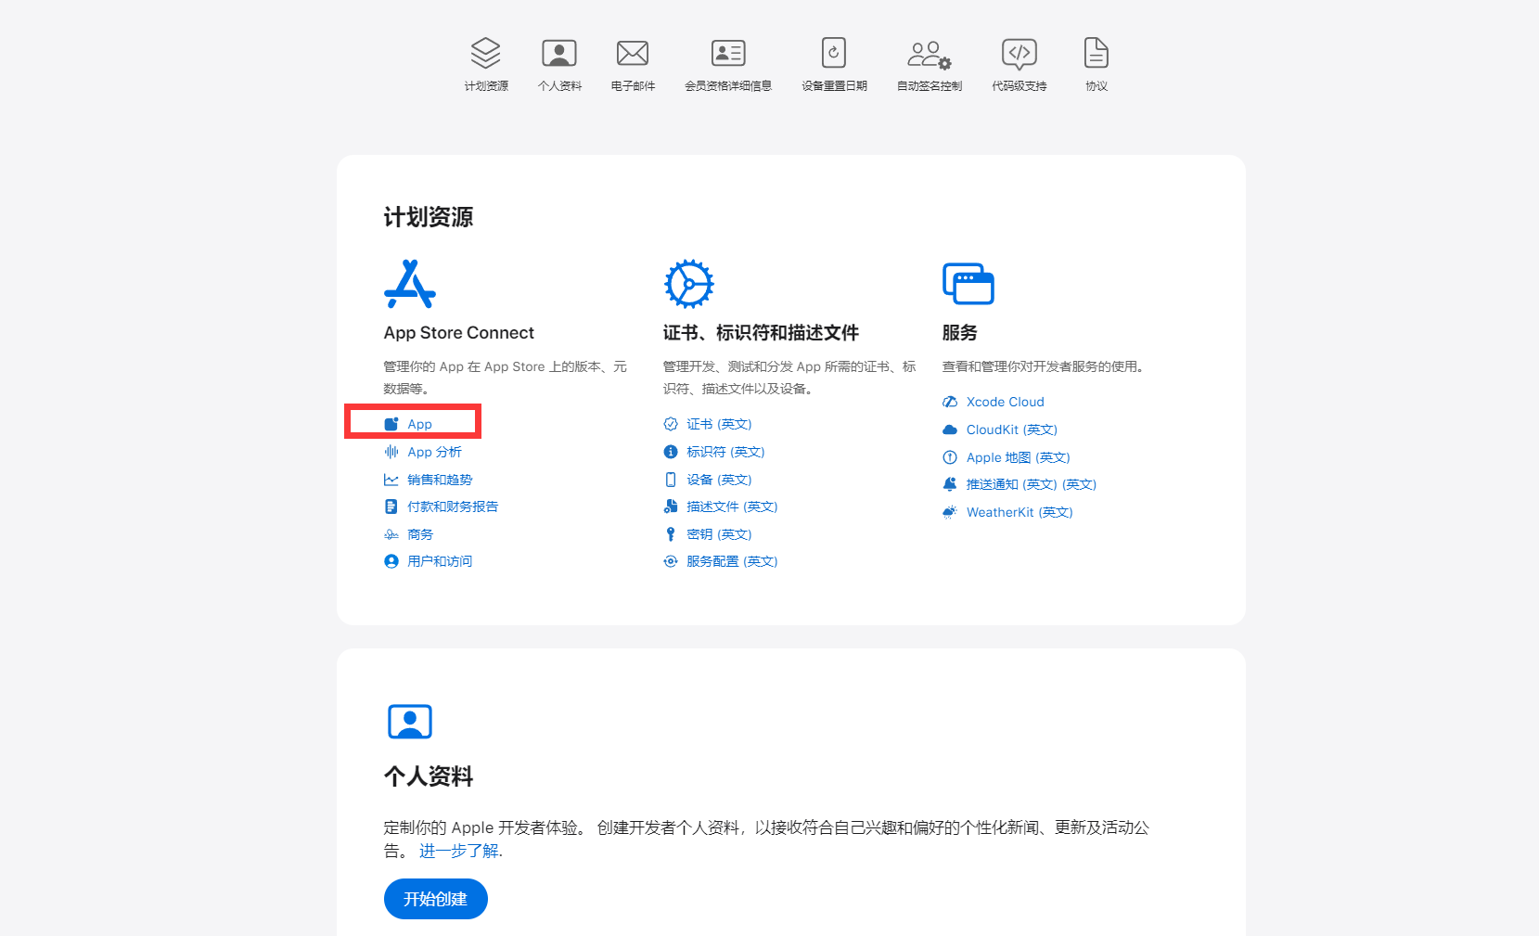Click the cloud icon beside CloudKit
1539x936 pixels.
950,430
